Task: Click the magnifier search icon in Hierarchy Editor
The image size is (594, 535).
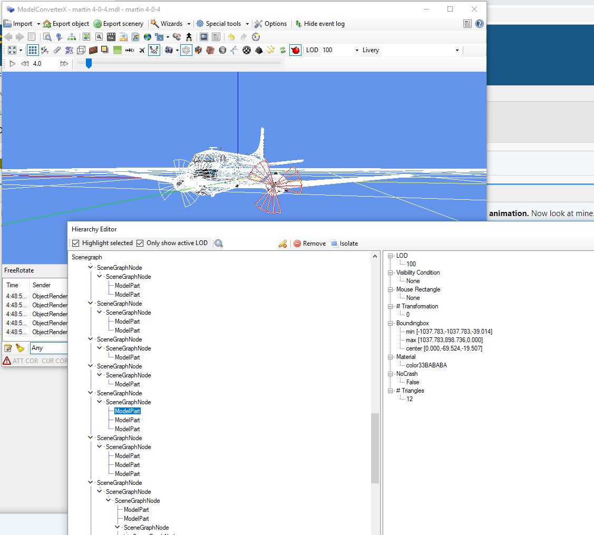Action: 219,244
